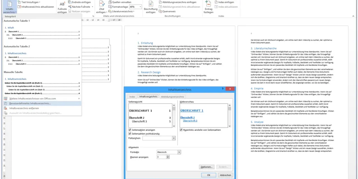Close the Inhaltsverzeichnis dialog with red X
The width and height of the screenshot is (358, 179).
(230, 89)
